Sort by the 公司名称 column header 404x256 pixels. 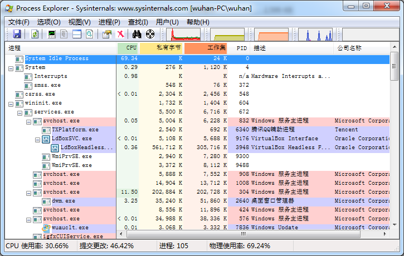362,48
